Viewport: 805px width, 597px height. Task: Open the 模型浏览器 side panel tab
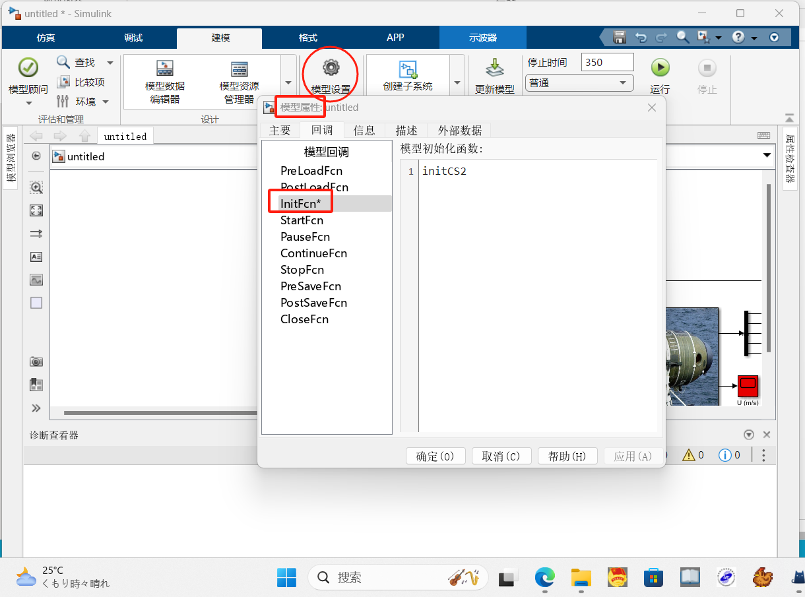click(x=11, y=158)
